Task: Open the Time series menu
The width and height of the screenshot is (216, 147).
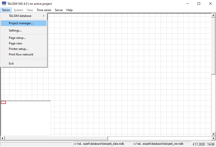Action: click(x=44, y=10)
